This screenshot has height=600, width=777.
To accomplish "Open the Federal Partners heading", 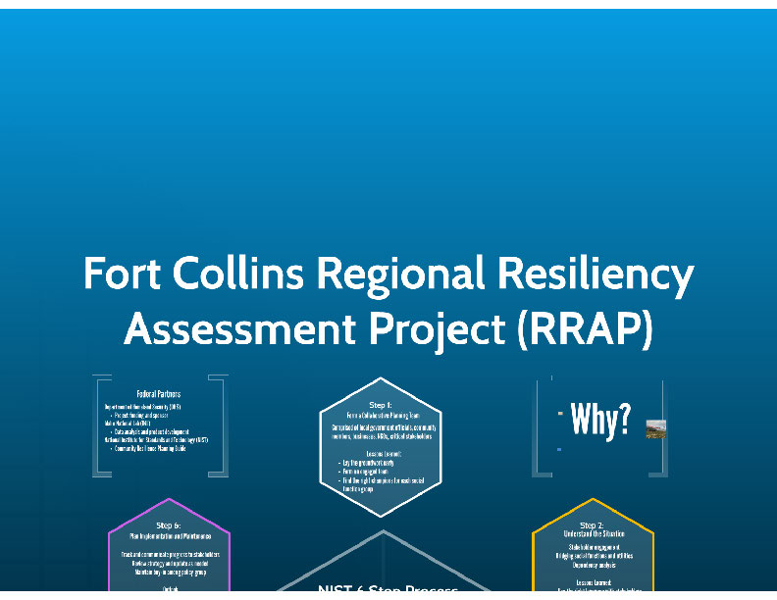I will [x=158, y=394].
